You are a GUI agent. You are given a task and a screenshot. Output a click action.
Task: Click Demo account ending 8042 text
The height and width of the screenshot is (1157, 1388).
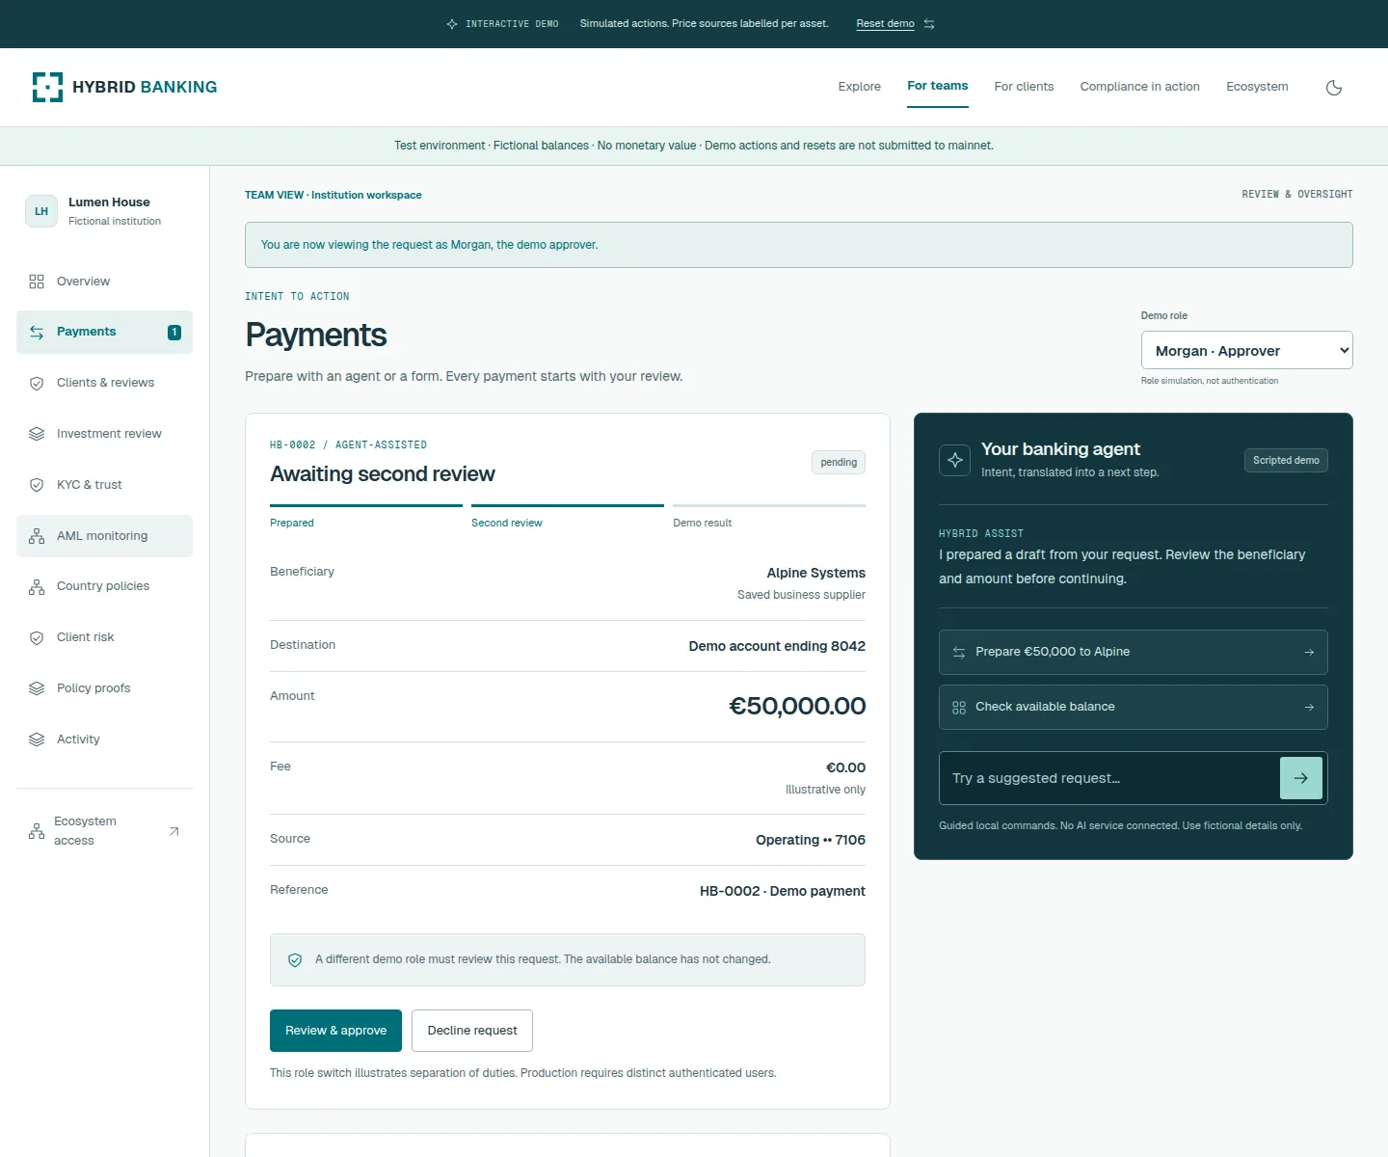777,646
